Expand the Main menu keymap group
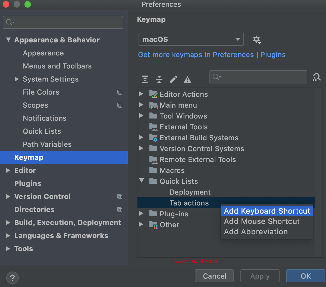 click(x=141, y=105)
